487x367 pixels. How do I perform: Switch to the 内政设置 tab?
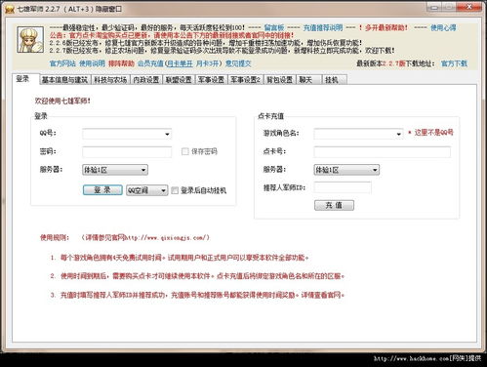146,80
